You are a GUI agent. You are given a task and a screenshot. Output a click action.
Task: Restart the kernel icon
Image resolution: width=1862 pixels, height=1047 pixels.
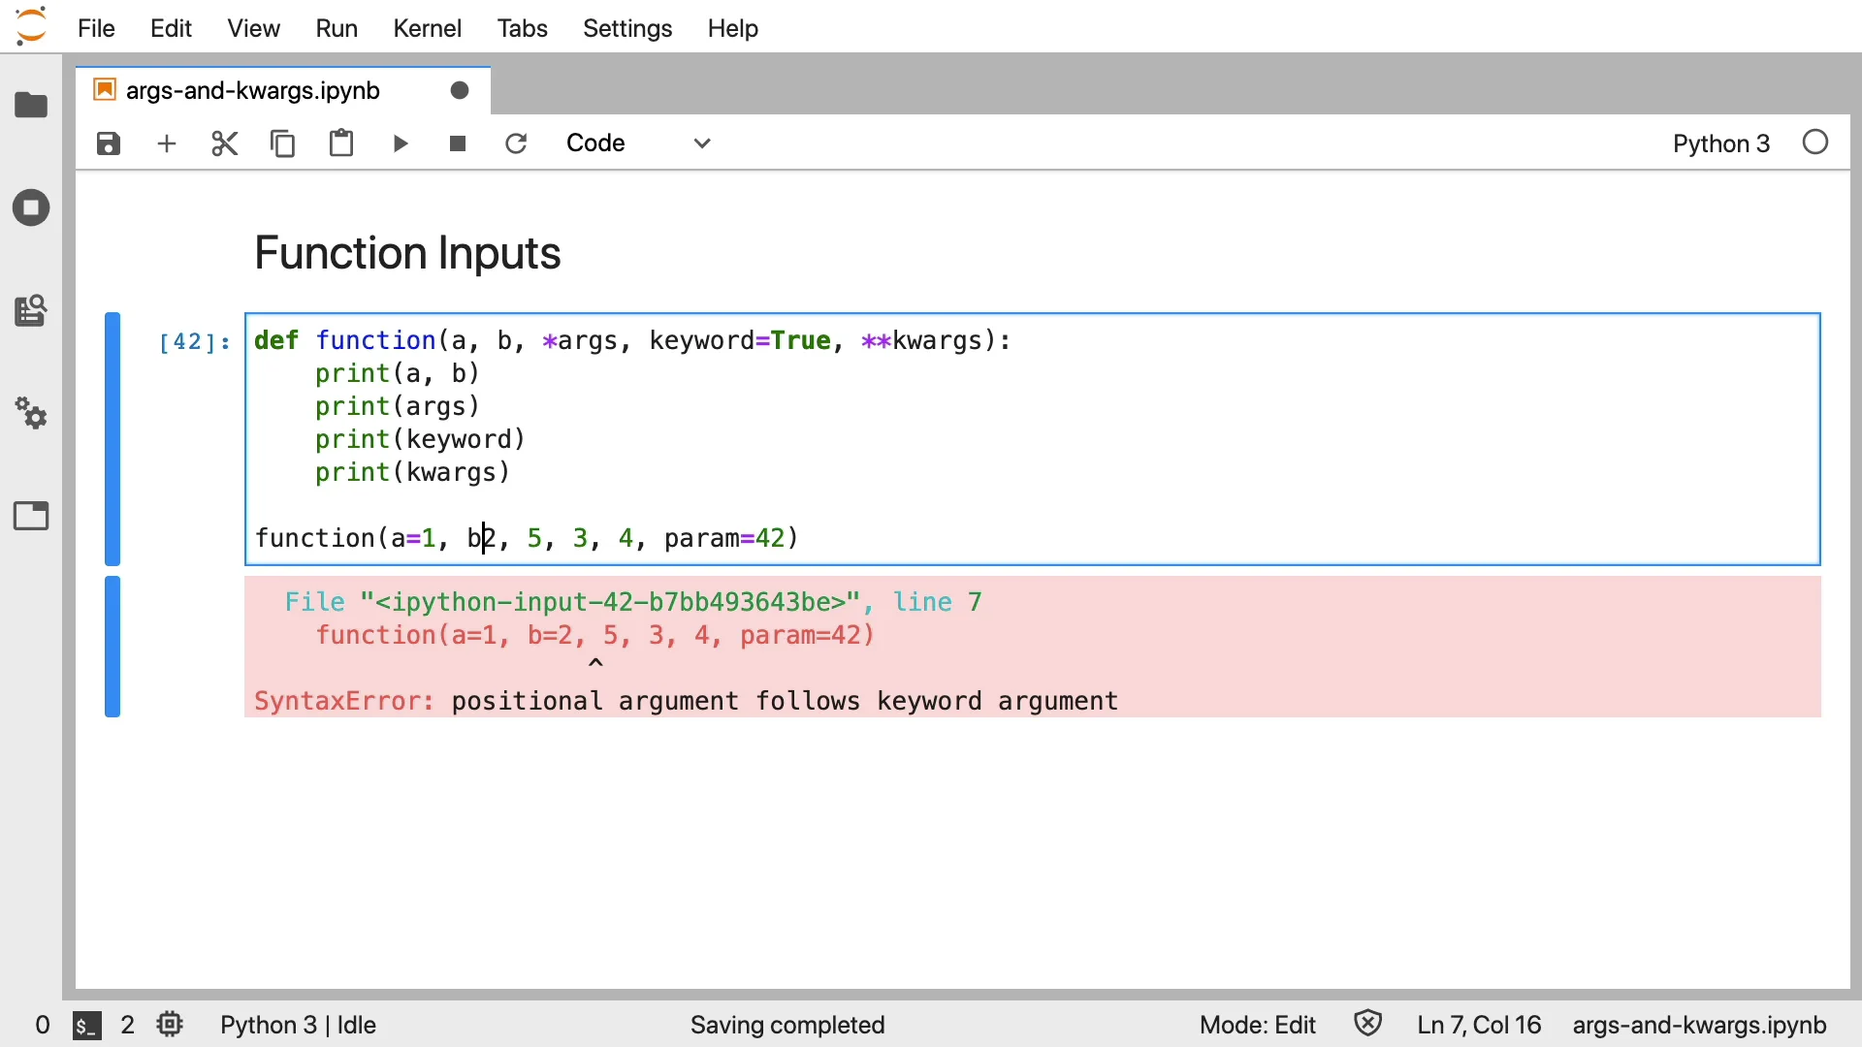pos(516,143)
